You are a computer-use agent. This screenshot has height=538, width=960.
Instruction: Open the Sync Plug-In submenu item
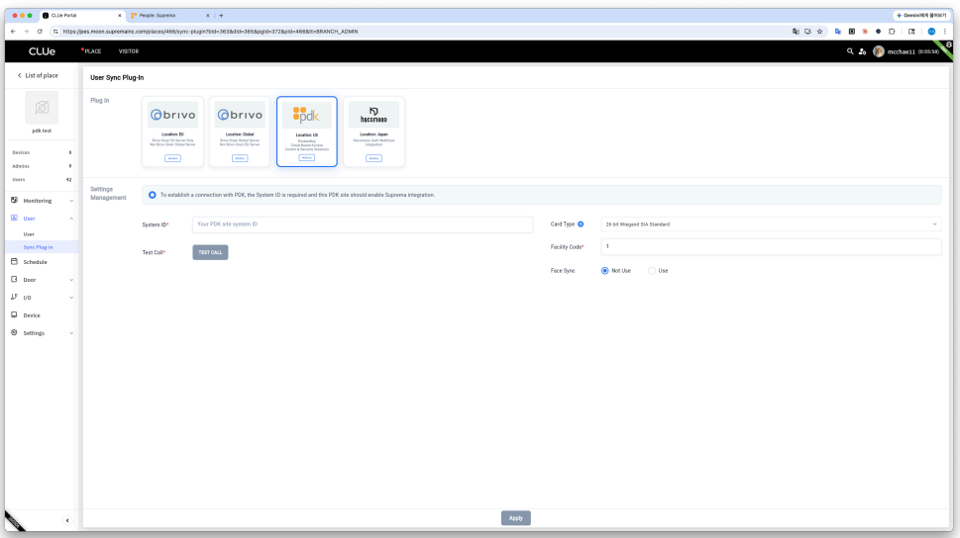pyautogui.click(x=38, y=247)
